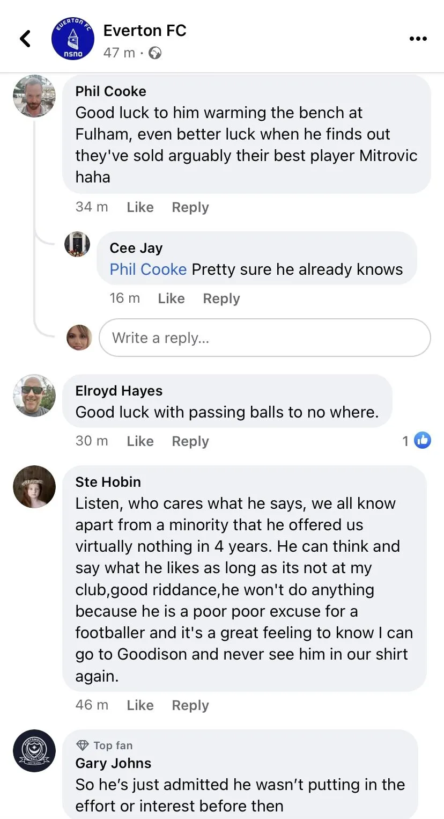Open Cee Jay's profile picture

pos(77,244)
